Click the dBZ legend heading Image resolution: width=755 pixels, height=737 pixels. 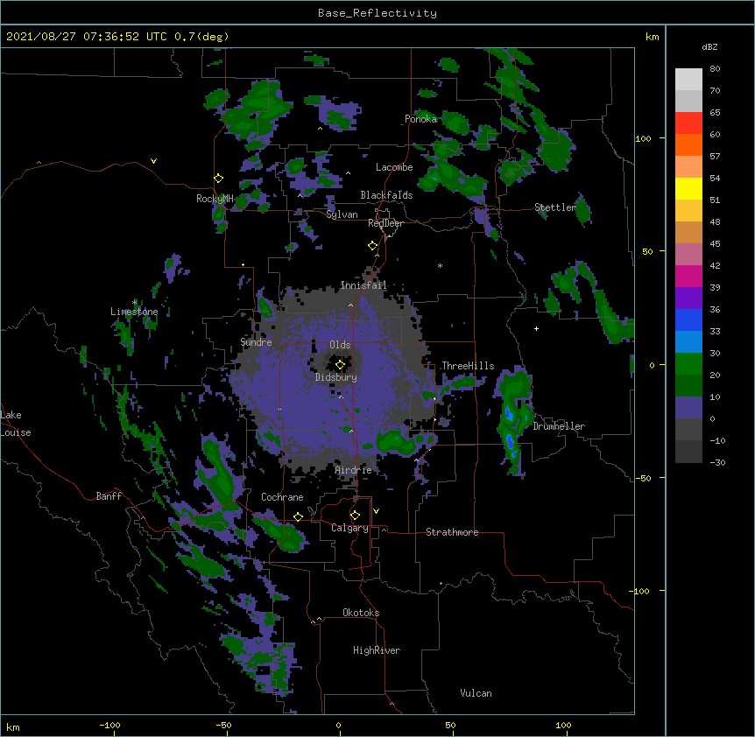tap(709, 46)
